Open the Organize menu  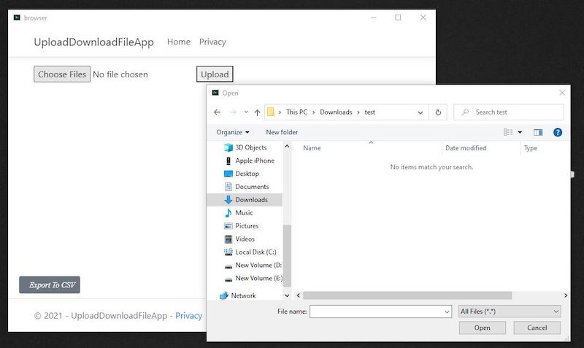point(233,132)
